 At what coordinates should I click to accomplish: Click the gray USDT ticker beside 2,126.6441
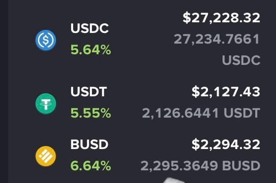(x=242, y=113)
